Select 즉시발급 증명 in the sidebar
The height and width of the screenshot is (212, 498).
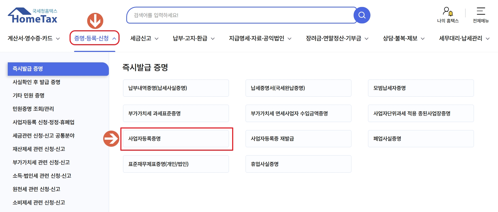[x=58, y=69]
